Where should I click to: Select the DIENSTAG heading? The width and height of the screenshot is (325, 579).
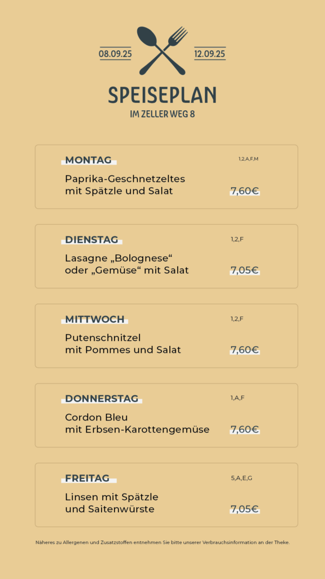(92, 240)
